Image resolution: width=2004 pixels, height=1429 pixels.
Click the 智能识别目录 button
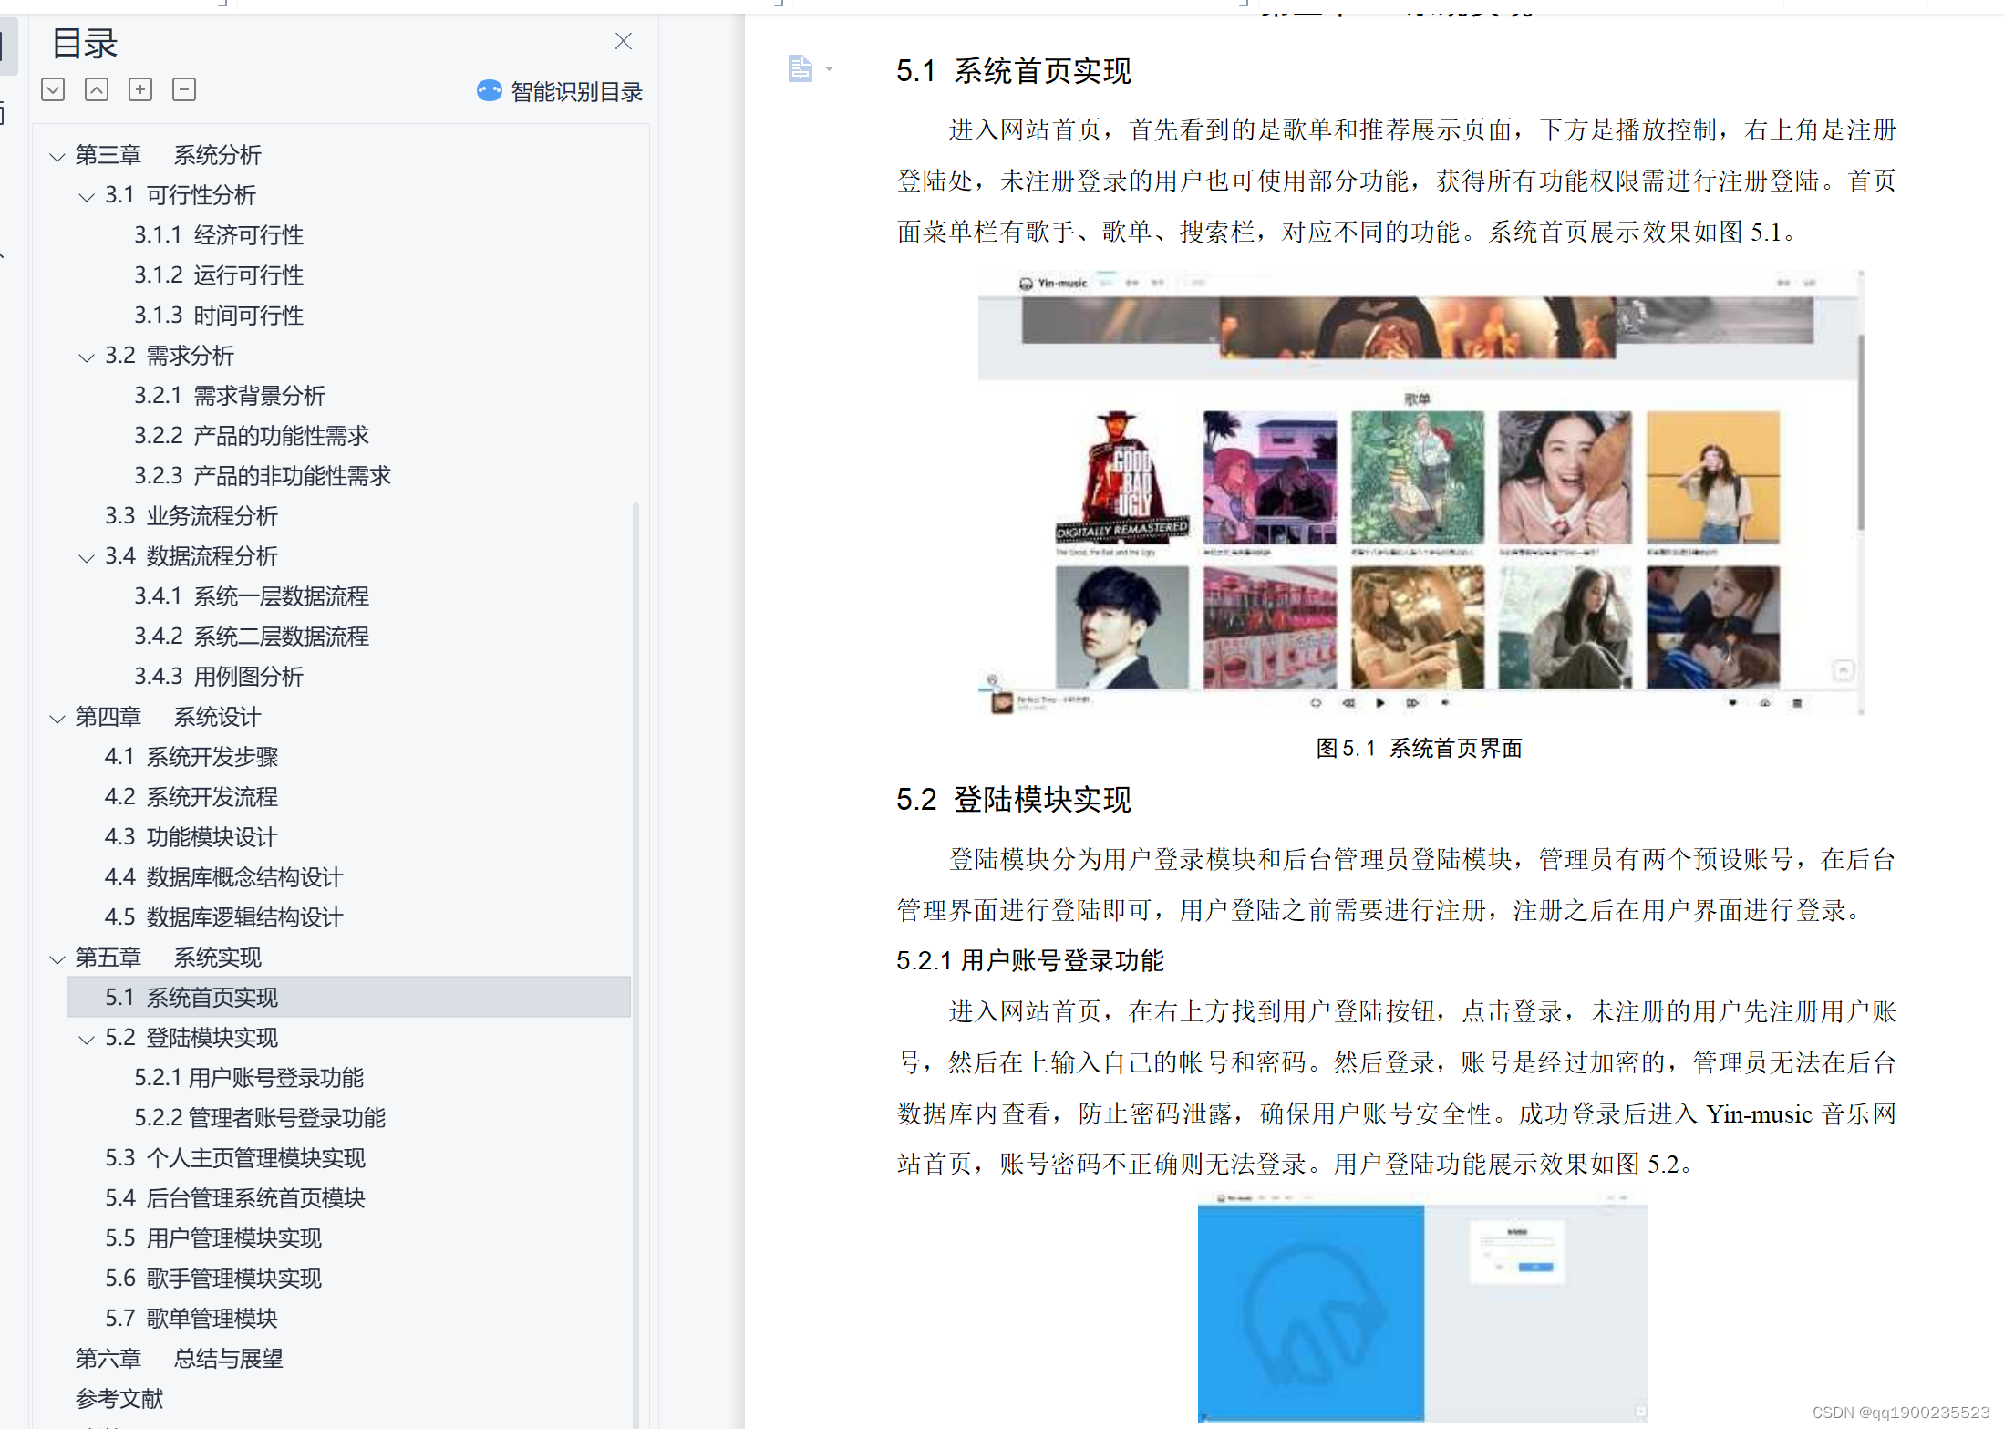point(576,91)
